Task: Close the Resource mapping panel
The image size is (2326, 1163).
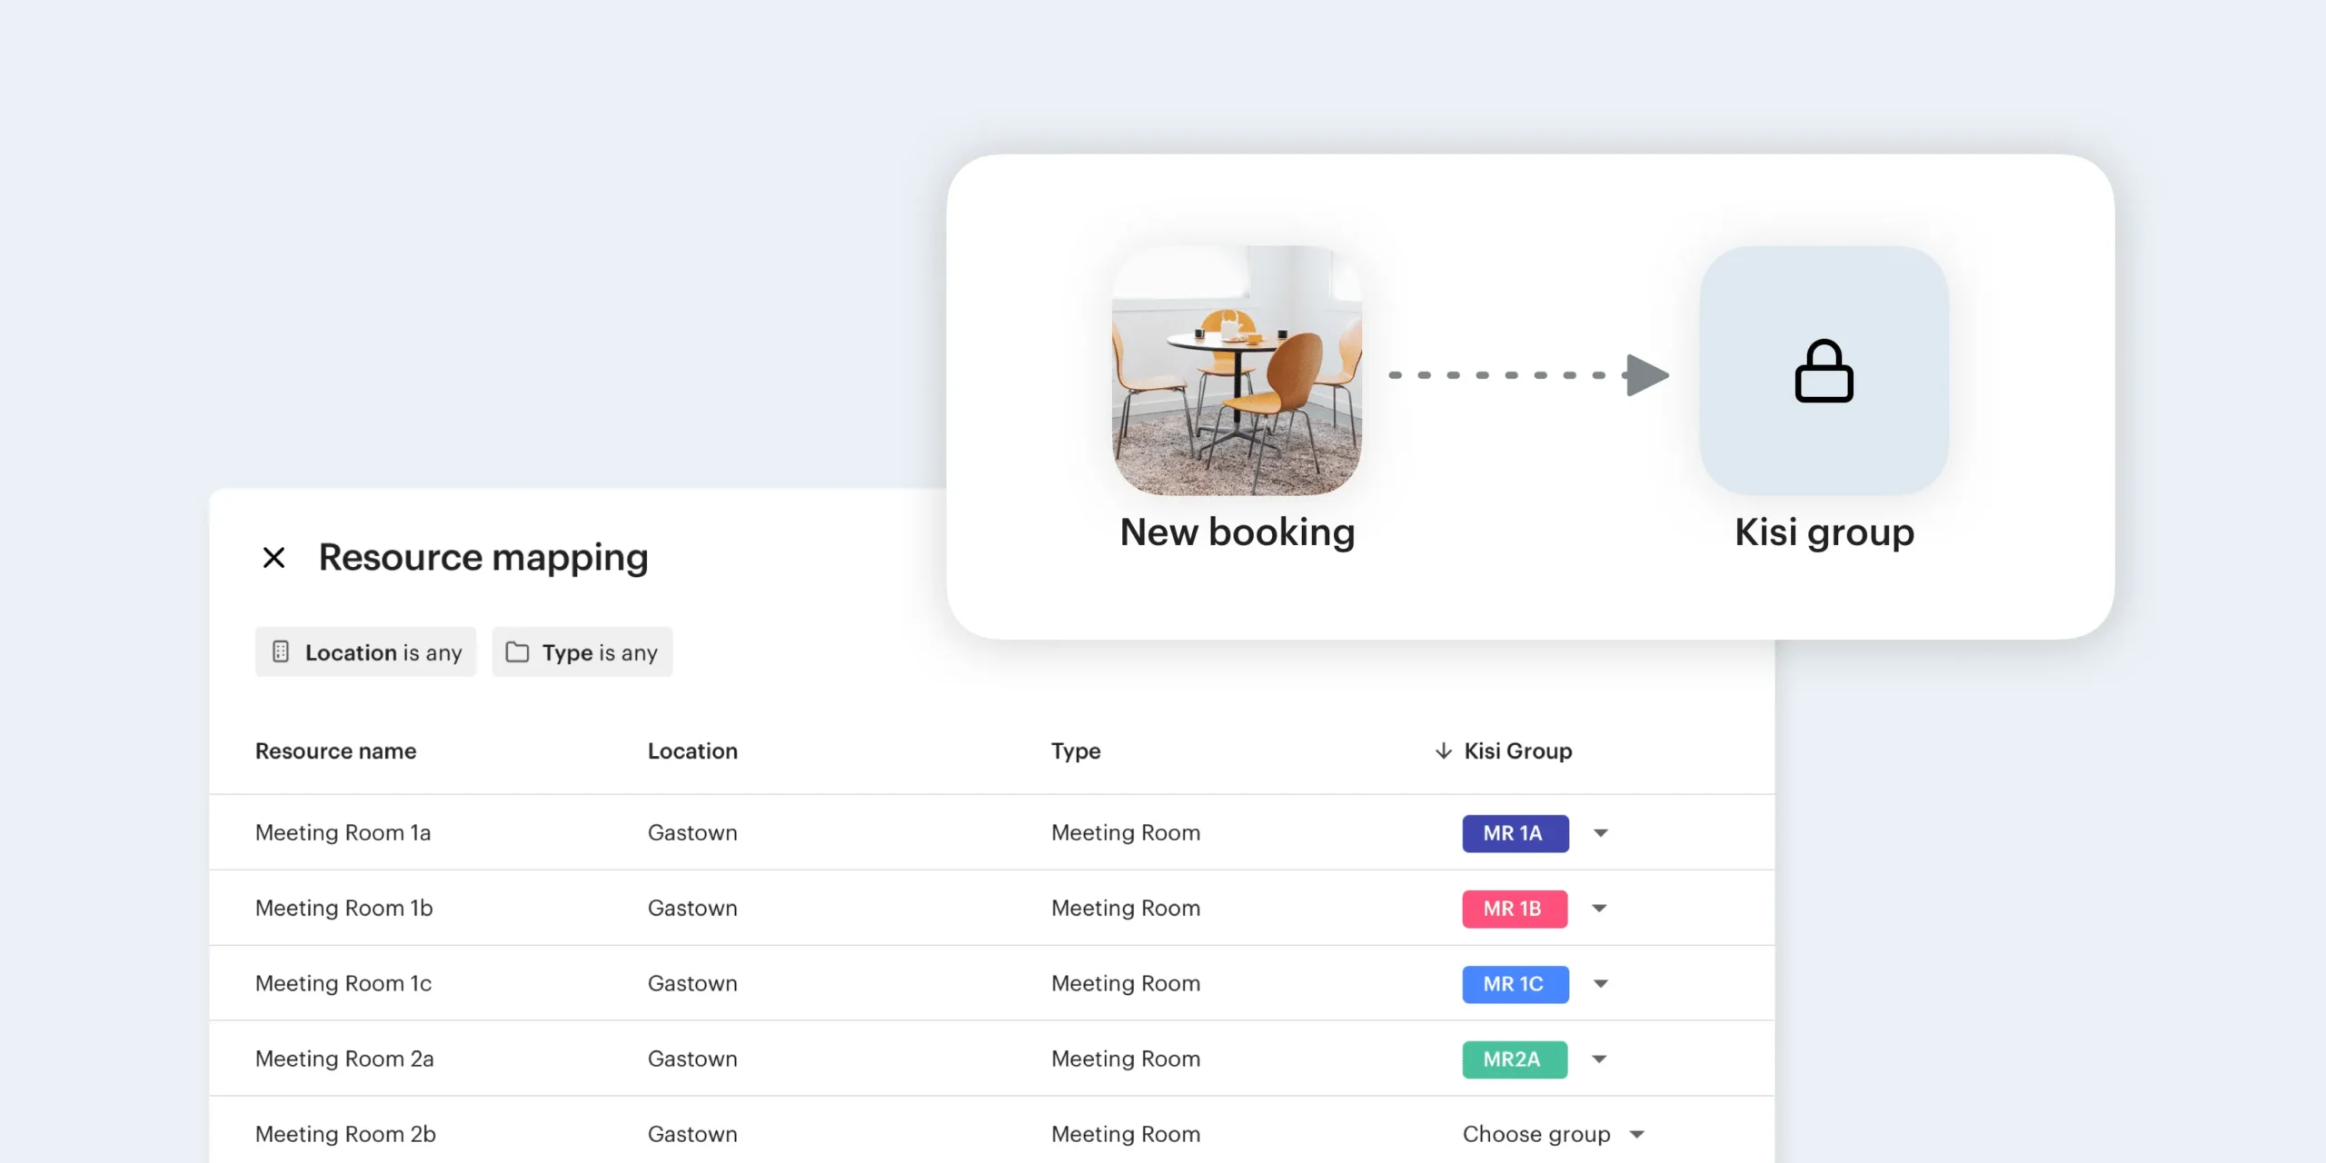Action: point(273,557)
